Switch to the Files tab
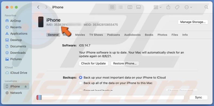214x106 pixels. [175, 35]
